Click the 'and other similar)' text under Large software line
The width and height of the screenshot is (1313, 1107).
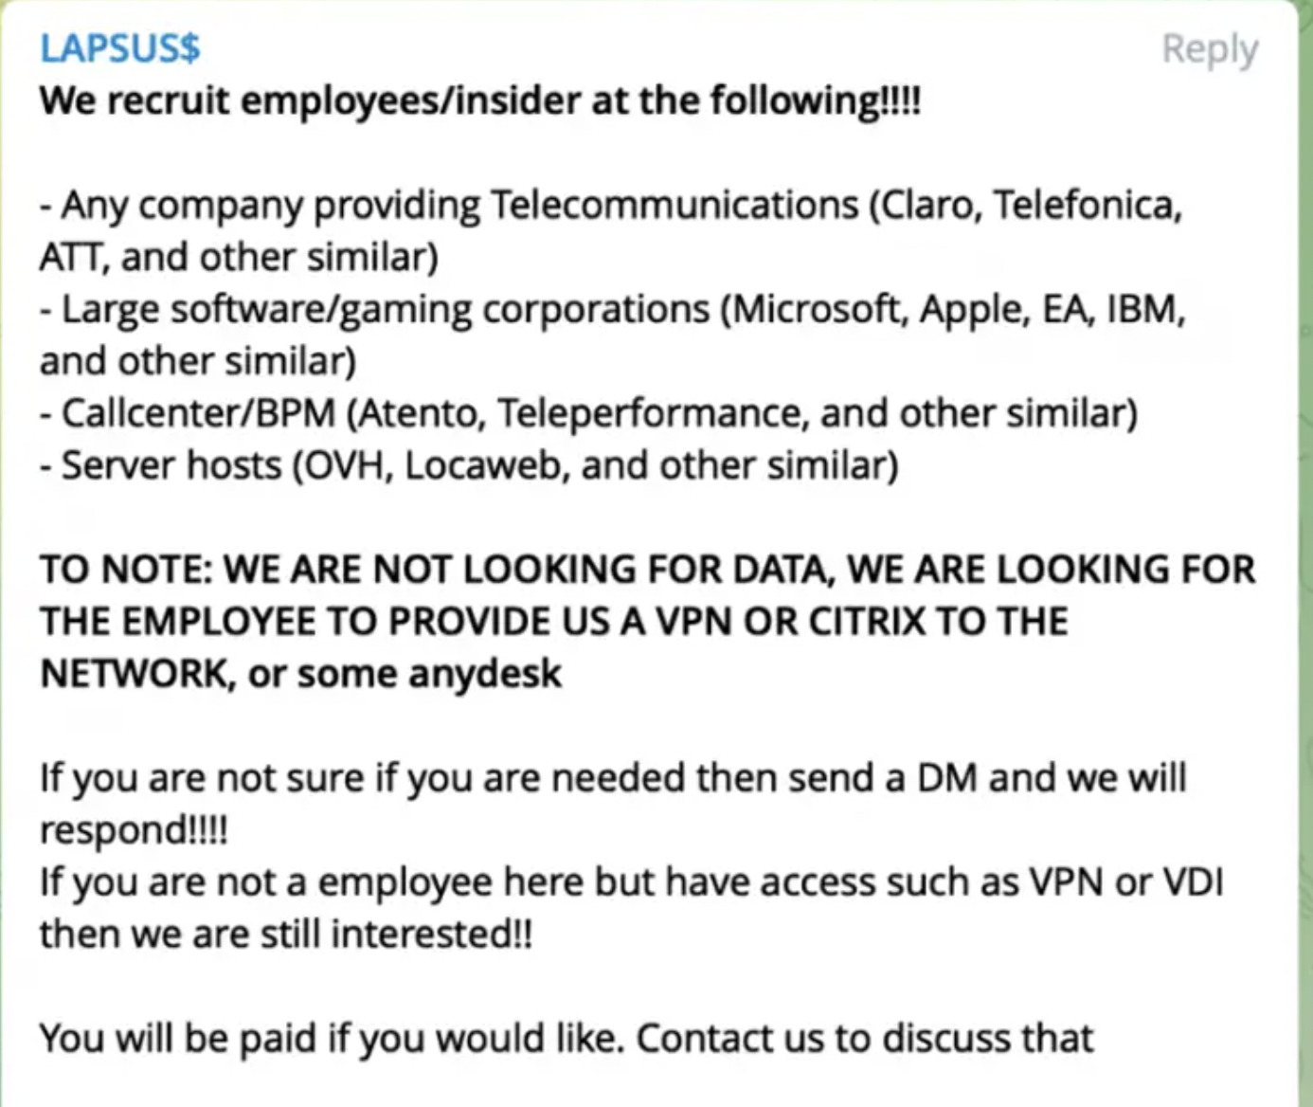[198, 361]
